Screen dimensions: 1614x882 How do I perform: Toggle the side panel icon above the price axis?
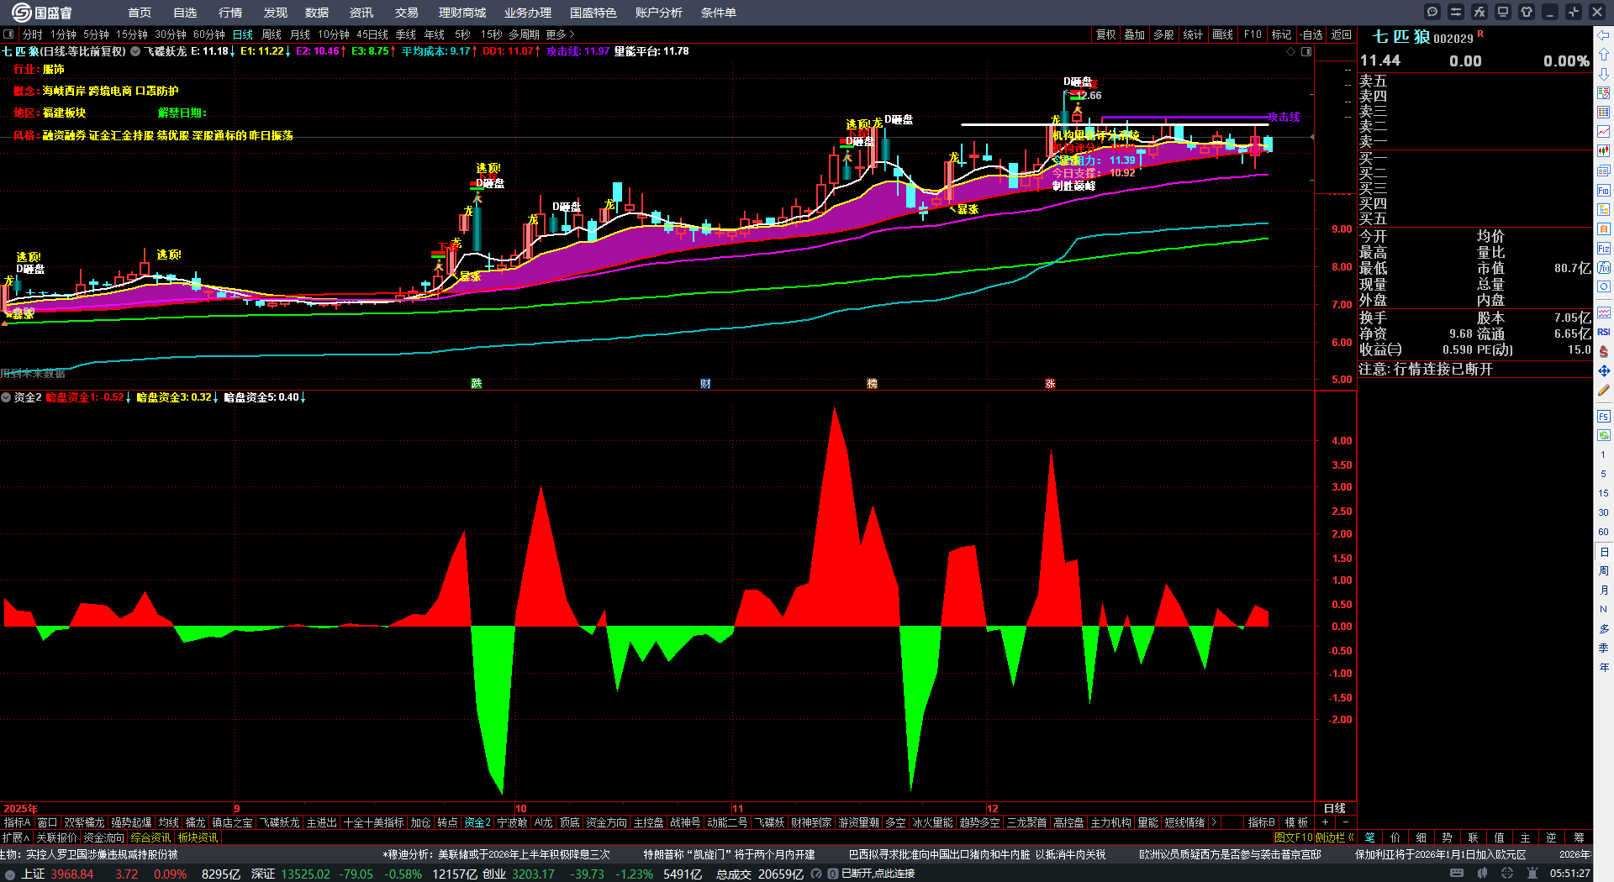coord(1306,51)
